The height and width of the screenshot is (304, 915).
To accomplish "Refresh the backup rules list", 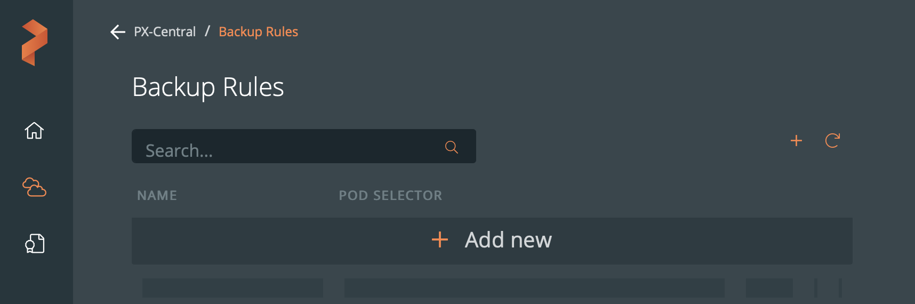I will [832, 140].
